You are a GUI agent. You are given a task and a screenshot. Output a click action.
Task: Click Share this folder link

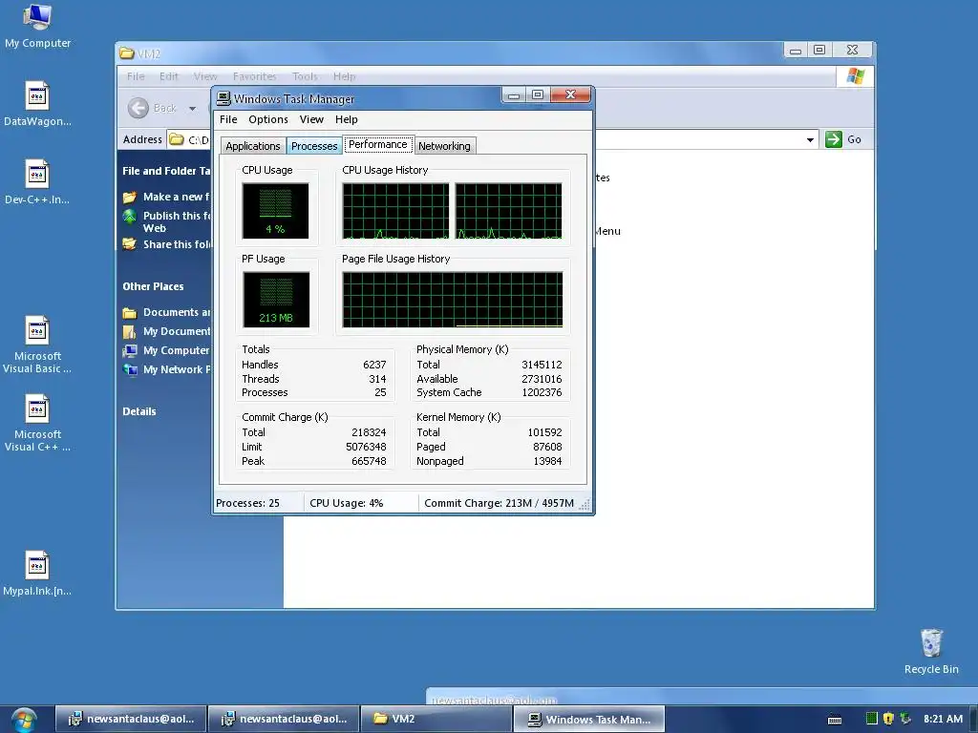177,244
